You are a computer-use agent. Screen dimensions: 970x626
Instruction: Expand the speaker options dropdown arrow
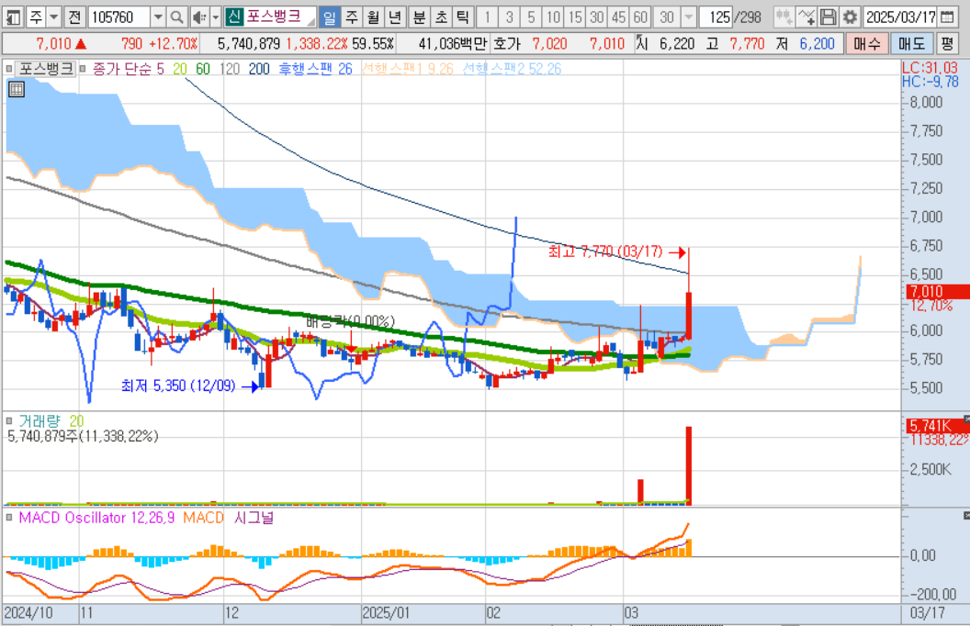[x=215, y=17]
